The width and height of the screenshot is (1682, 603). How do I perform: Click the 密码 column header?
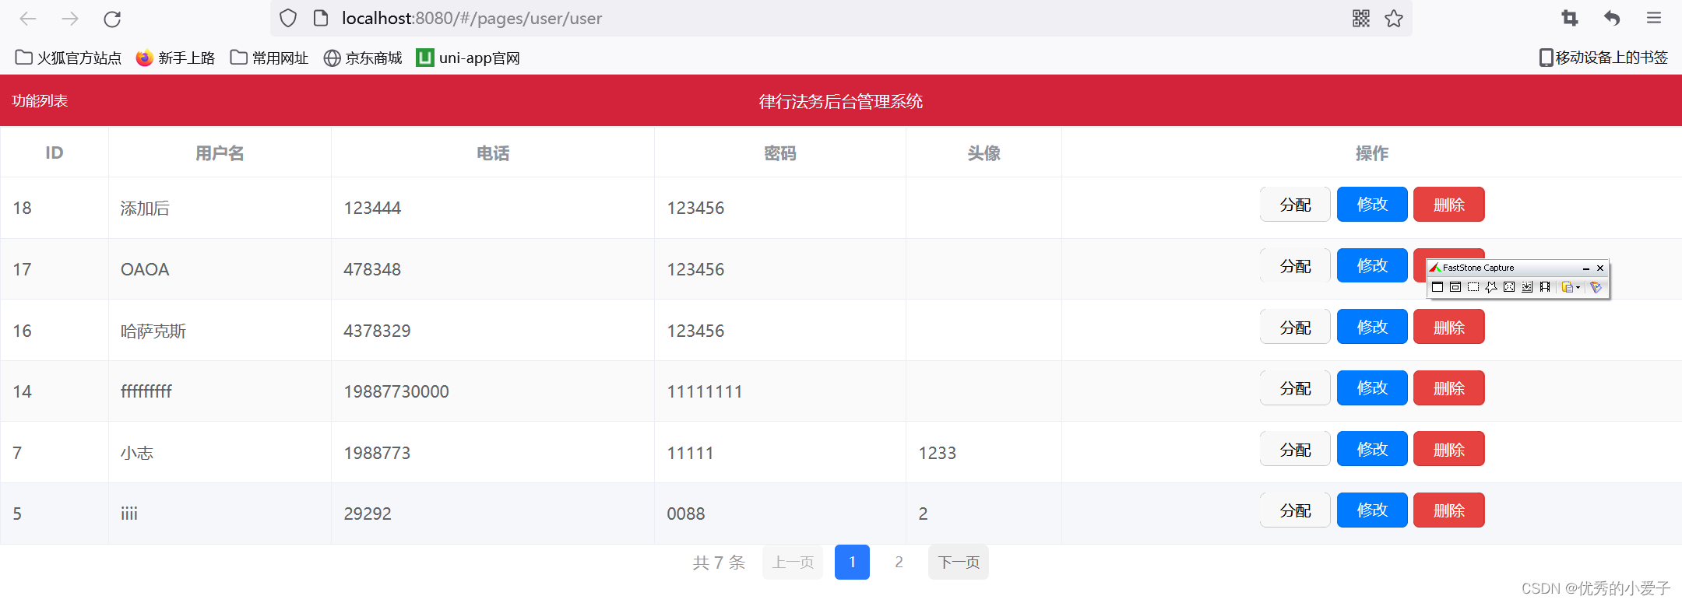pyautogui.click(x=780, y=153)
